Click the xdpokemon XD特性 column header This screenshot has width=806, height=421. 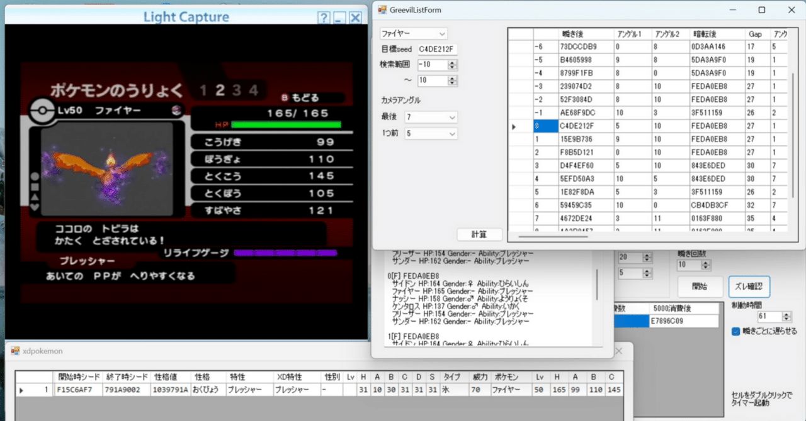(x=295, y=377)
